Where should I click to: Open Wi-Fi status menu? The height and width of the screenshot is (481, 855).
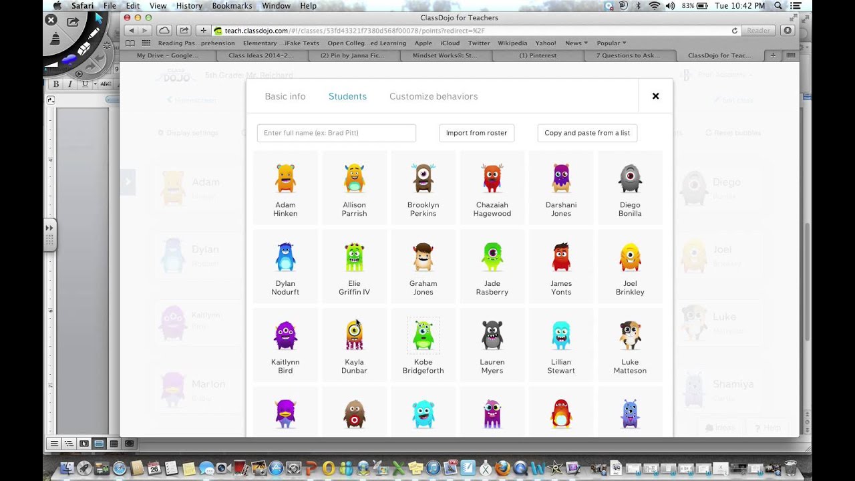coord(654,6)
